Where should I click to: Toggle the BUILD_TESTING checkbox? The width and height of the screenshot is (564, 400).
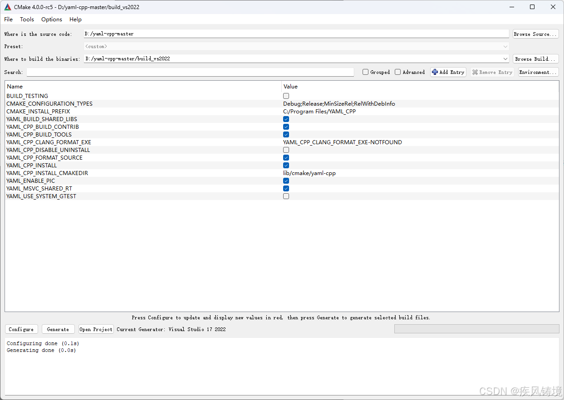point(286,96)
